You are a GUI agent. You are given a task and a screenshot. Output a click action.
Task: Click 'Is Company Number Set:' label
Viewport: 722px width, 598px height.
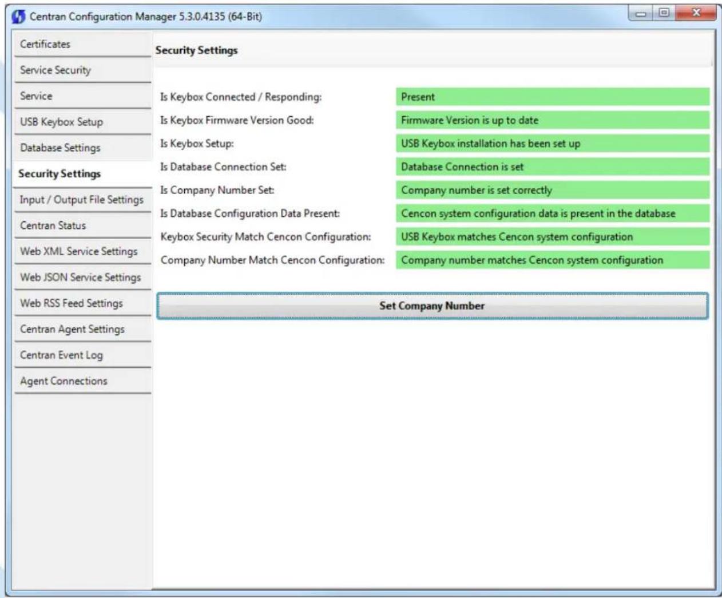[x=217, y=190]
